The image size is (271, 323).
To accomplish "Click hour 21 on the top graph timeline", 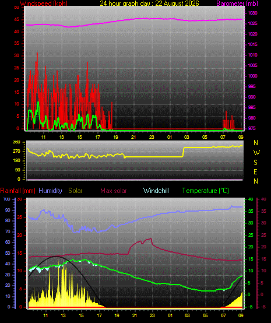I will 133,137.
